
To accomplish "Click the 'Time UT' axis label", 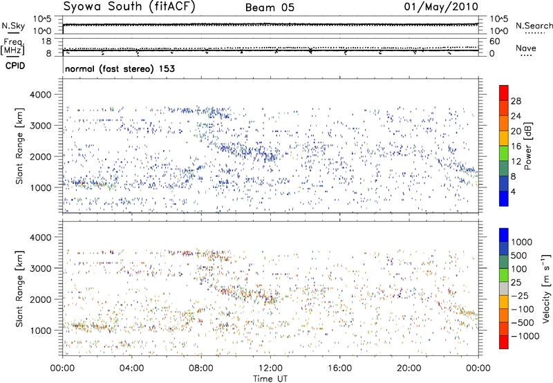I will coord(270,378).
